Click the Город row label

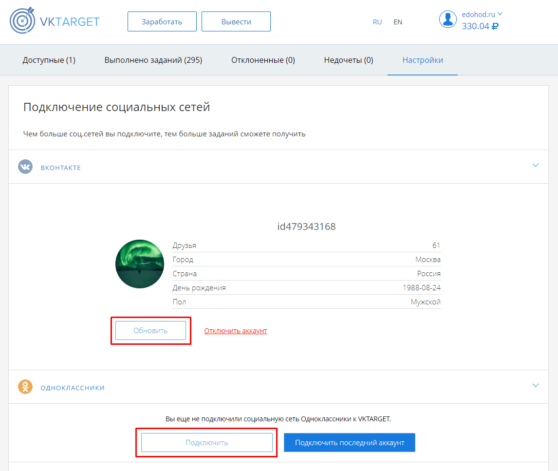(x=183, y=260)
